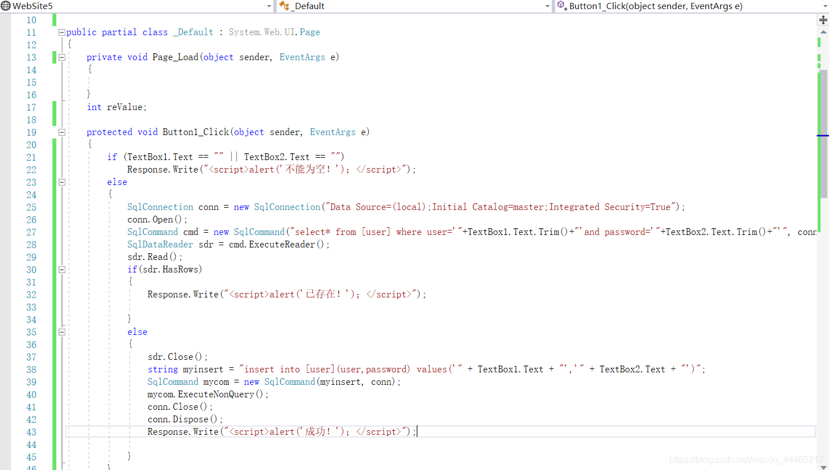Click on 'SqlConnection conn' declaration text
The image size is (829, 470).
[x=173, y=207]
